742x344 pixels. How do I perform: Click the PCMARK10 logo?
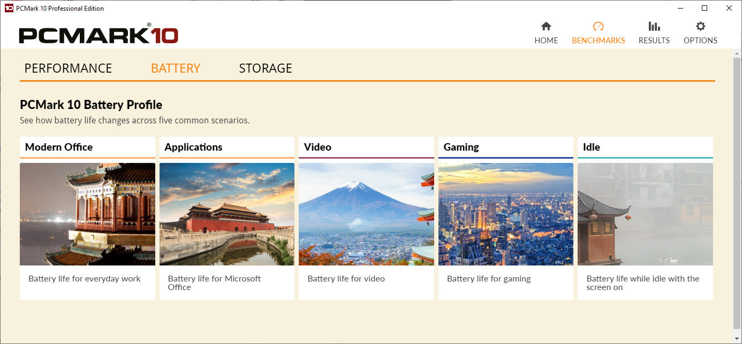[x=99, y=34]
